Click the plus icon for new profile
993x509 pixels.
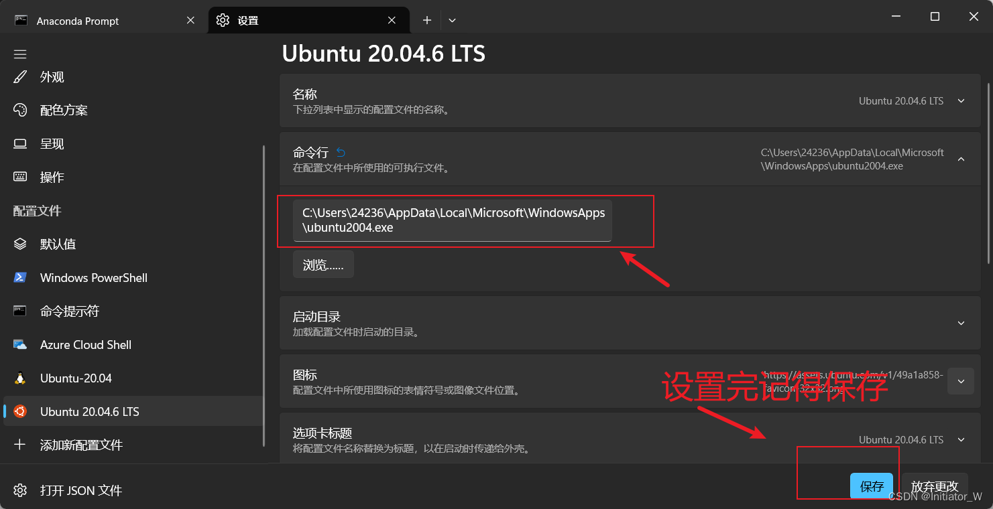click(20, 445)
